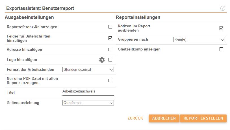Enable Gleitzeitkonto anzeigen checkbox
The width and height of the screenshot is (230, 130).
[221, 49]
